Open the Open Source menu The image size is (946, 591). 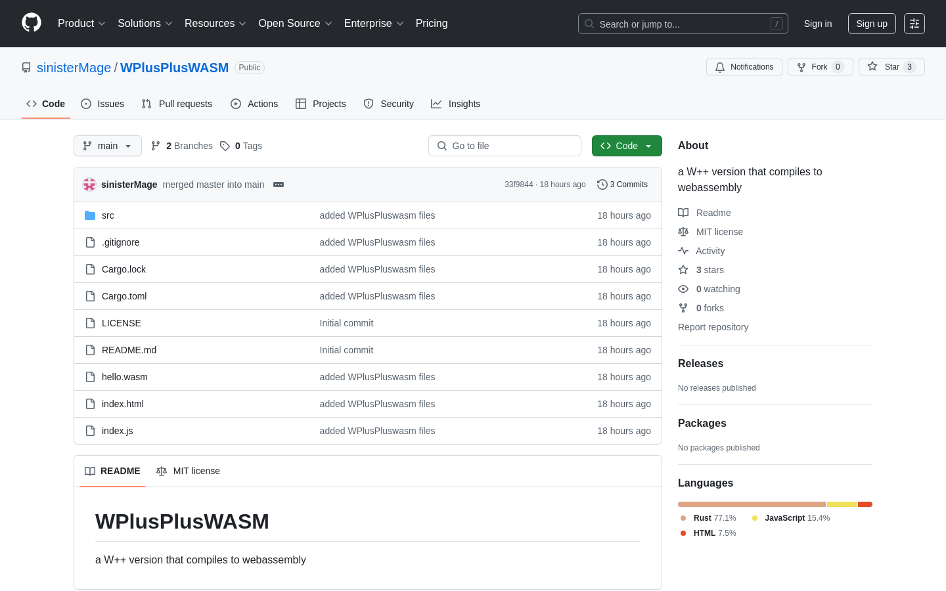296,24
